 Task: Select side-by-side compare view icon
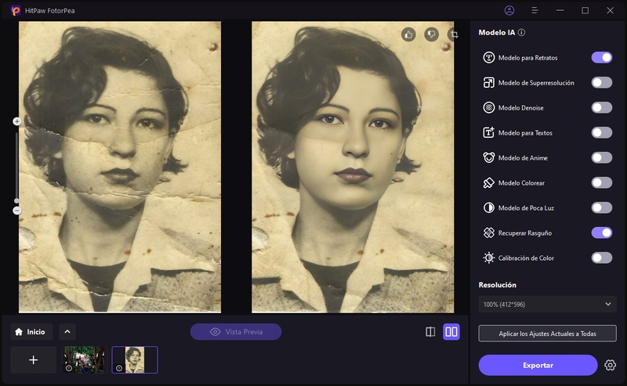451,332
